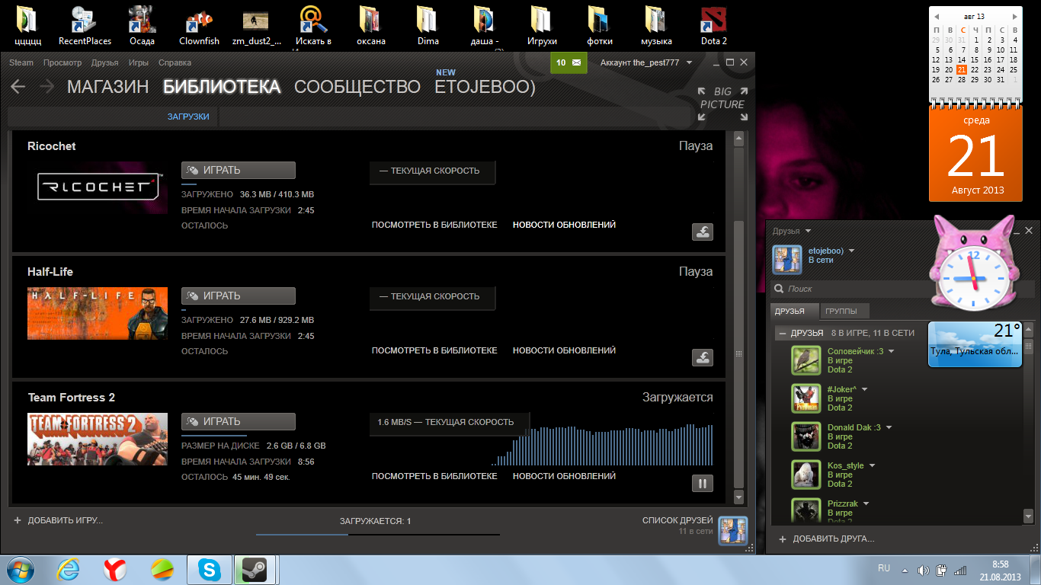Go forward with the right arrow
The width and height of the screenshot is (1041, 585).
pos(46,87)
